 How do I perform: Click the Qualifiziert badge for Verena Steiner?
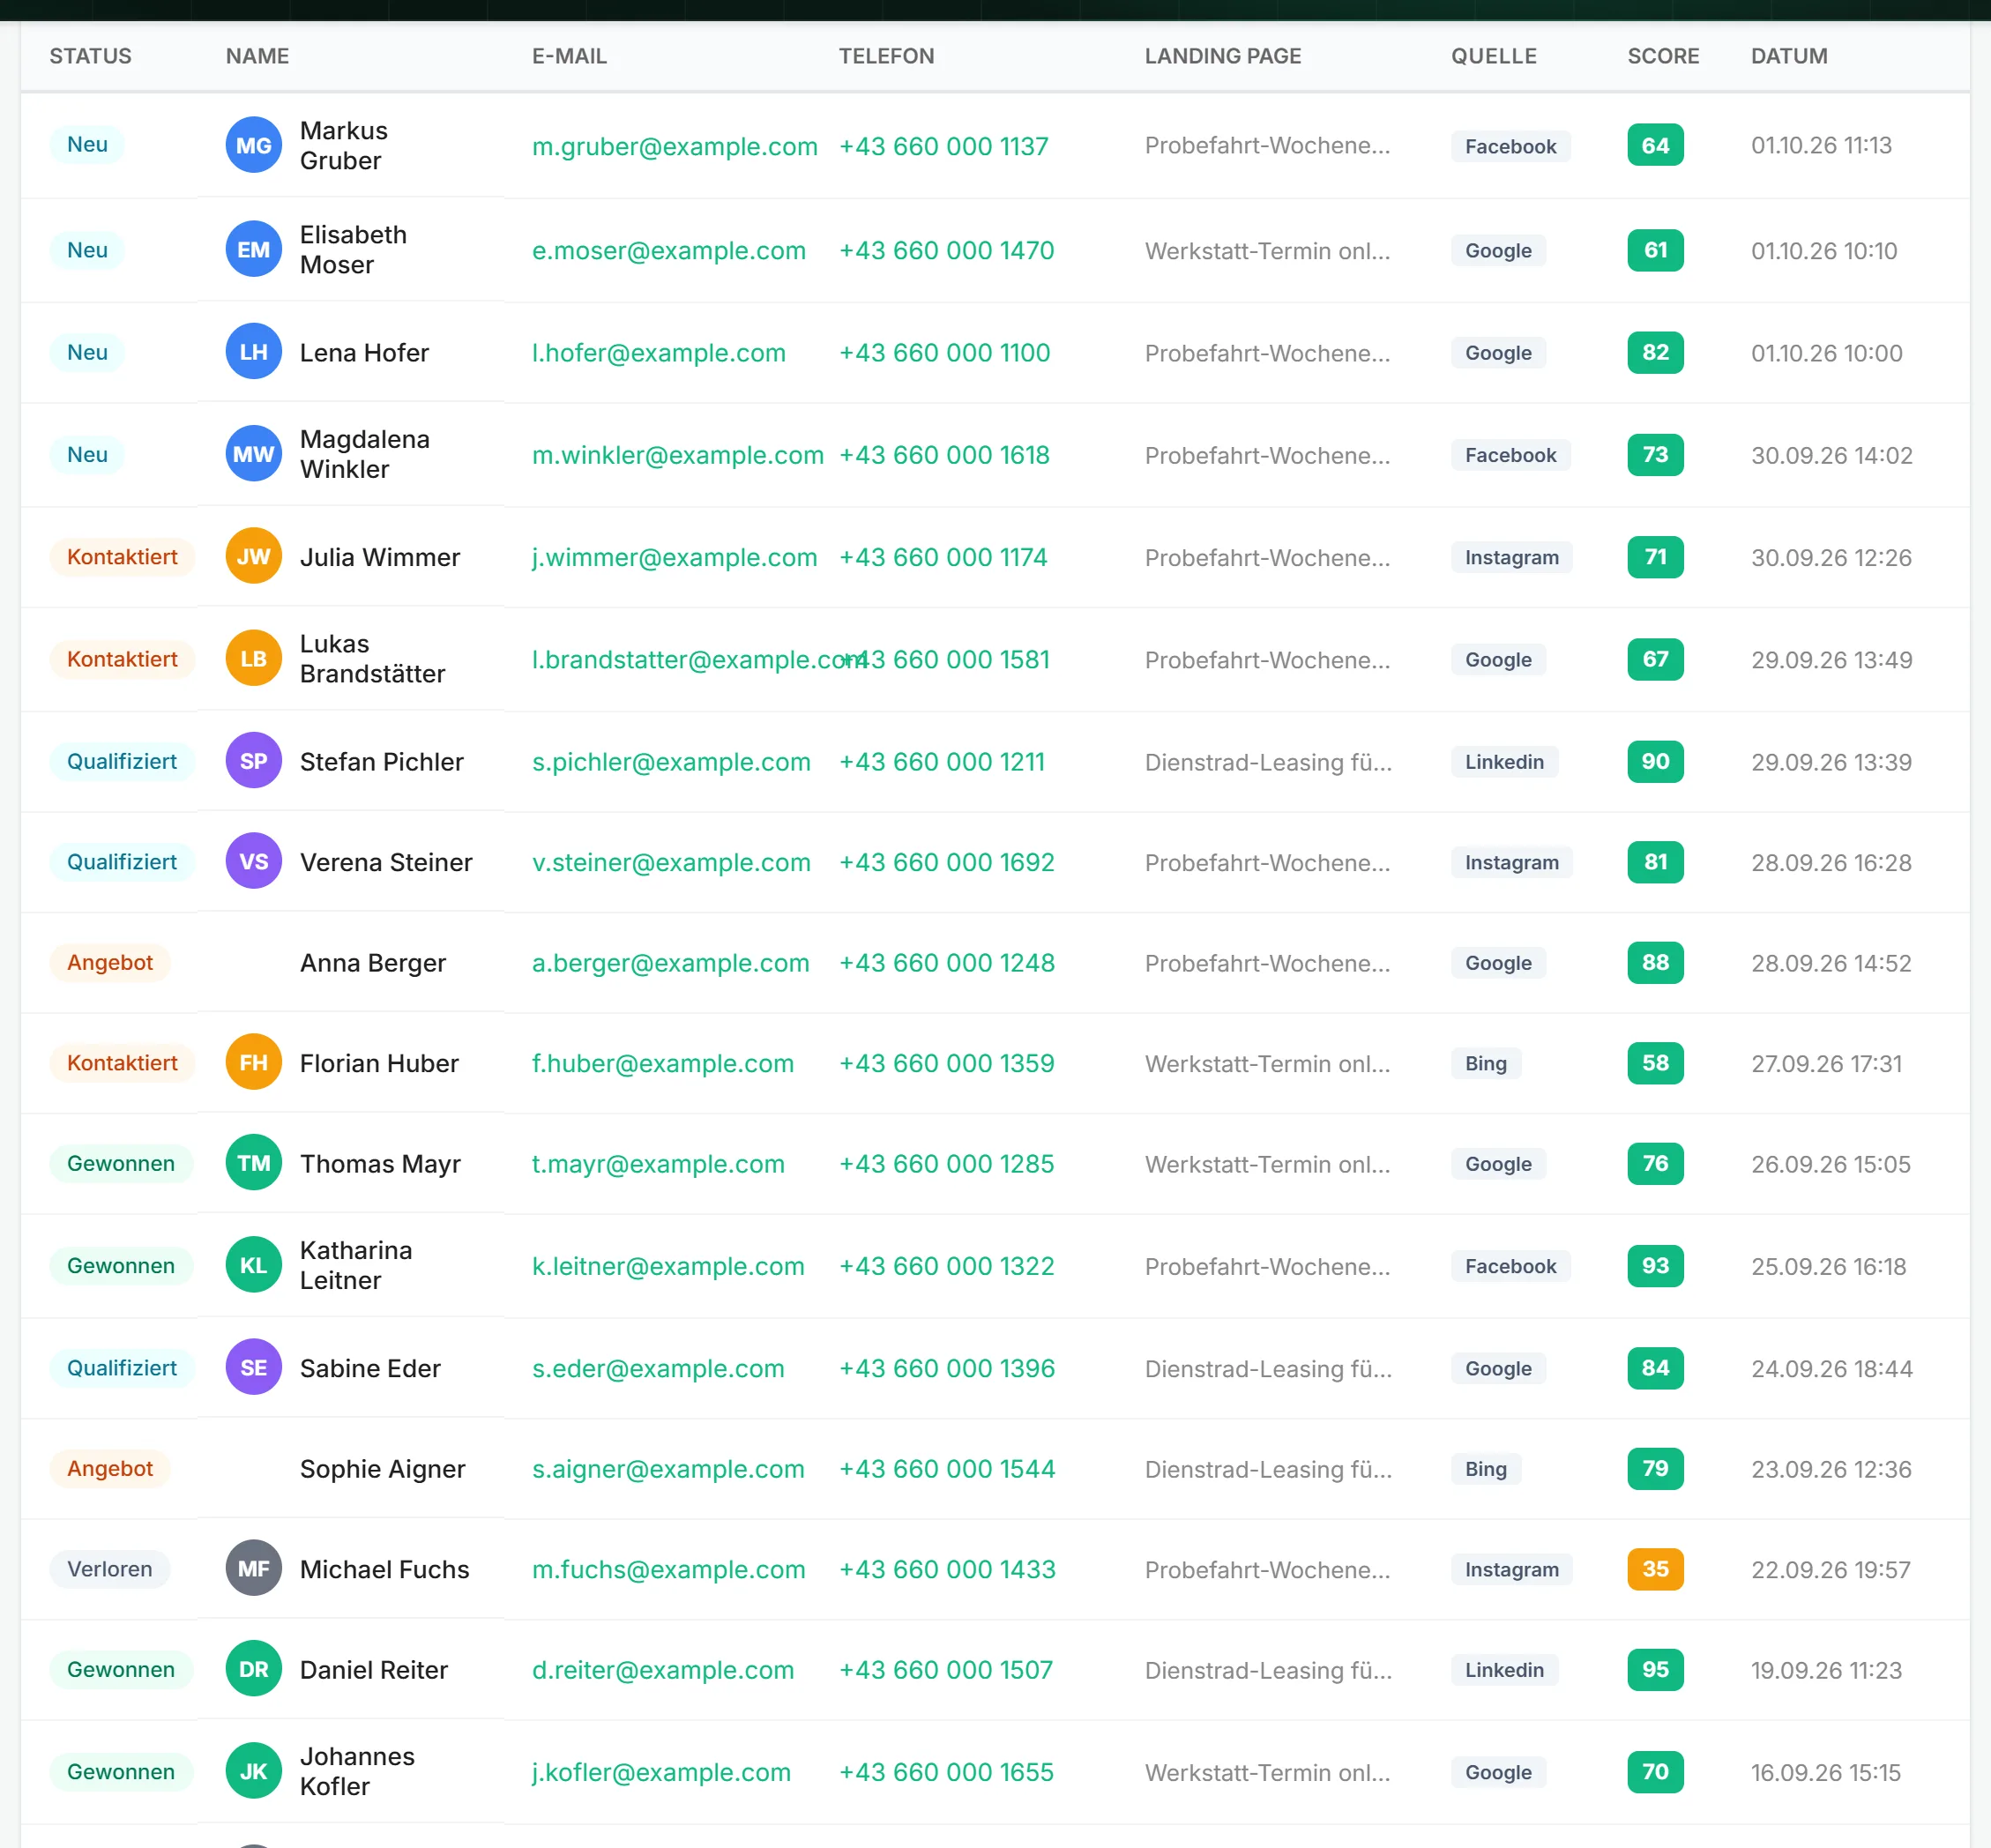(x=122, y=861)
